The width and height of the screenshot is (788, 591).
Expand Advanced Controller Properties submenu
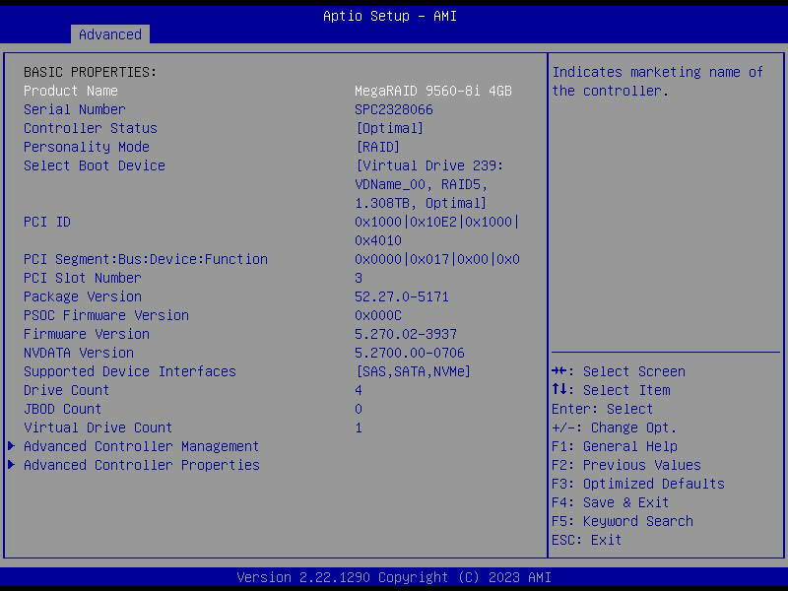coord(141,465)
